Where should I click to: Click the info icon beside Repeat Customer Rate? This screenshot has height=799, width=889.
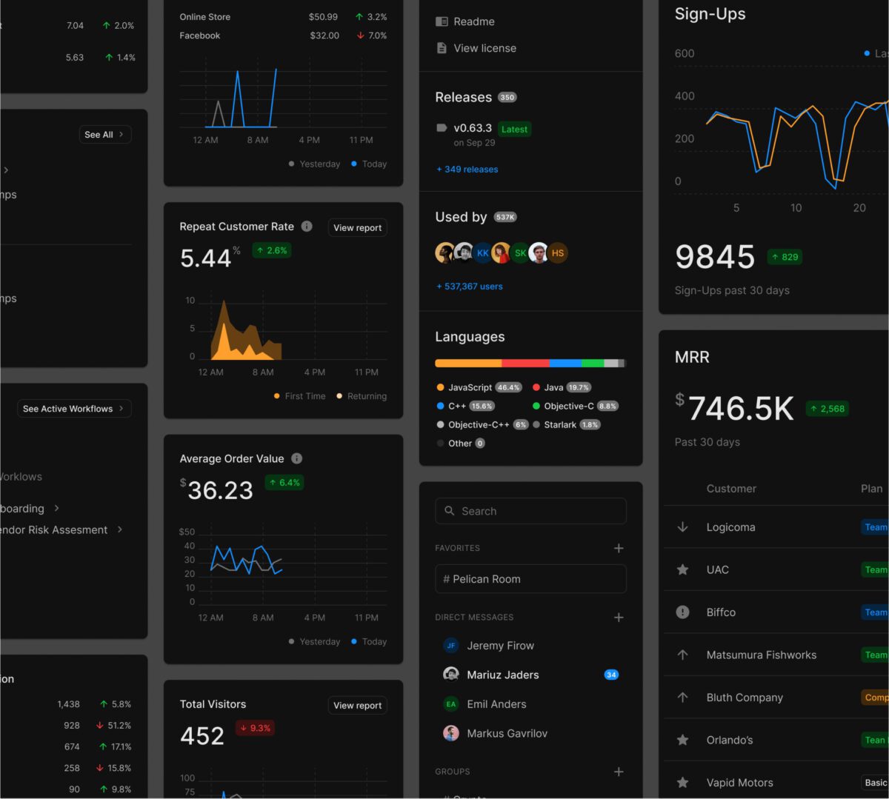307,227
